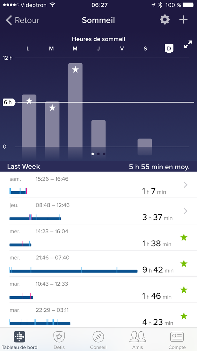Viewport: 197px width, 351px height.
Task: Tap the Retour back chevron
Action: (9, 20)
